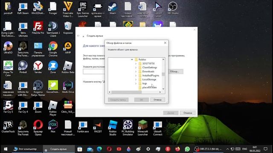Show hidden system tray icons
Viewport: 273px width, 153px height.
coord(227,149)
